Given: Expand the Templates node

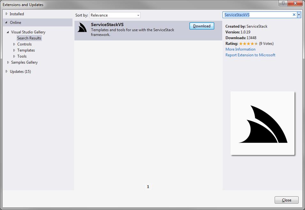Looking at the screenshot, I should [x=14, y=50].
